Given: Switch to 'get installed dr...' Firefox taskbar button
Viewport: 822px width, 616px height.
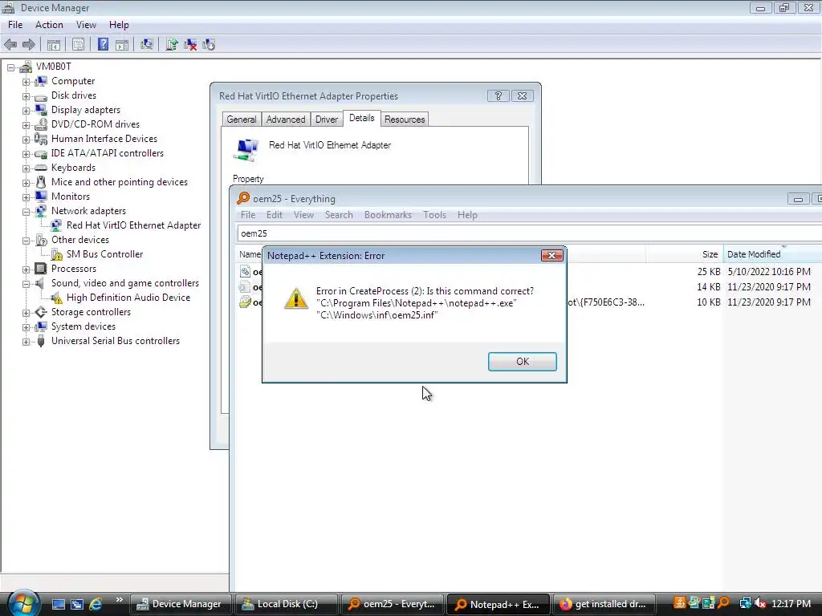Looking at the screenshot, I should coord(604,604).
